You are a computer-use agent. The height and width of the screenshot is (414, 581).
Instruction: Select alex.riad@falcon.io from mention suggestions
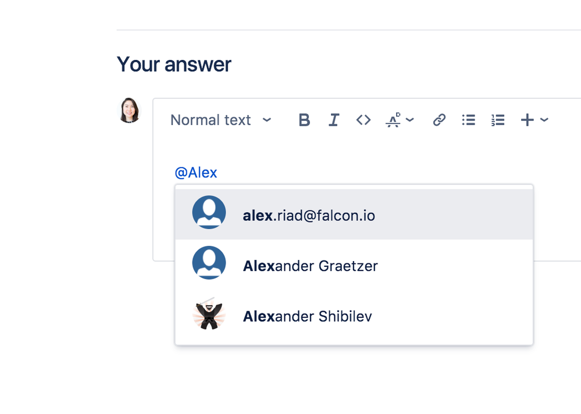click(x=354, y=214)
